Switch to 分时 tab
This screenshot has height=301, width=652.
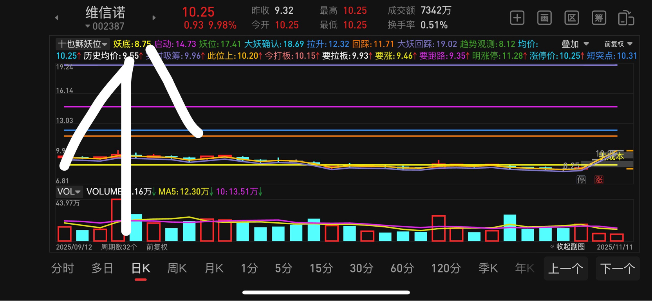[x=63, y=269]
